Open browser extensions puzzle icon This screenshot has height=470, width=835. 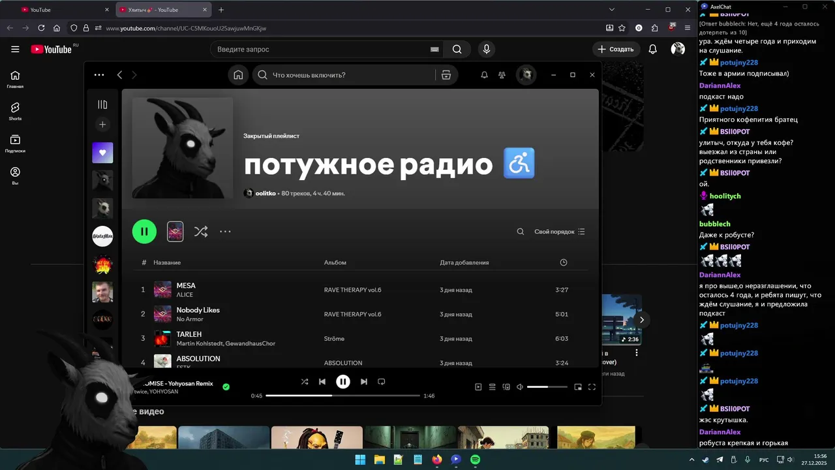(x=655, y=28)
